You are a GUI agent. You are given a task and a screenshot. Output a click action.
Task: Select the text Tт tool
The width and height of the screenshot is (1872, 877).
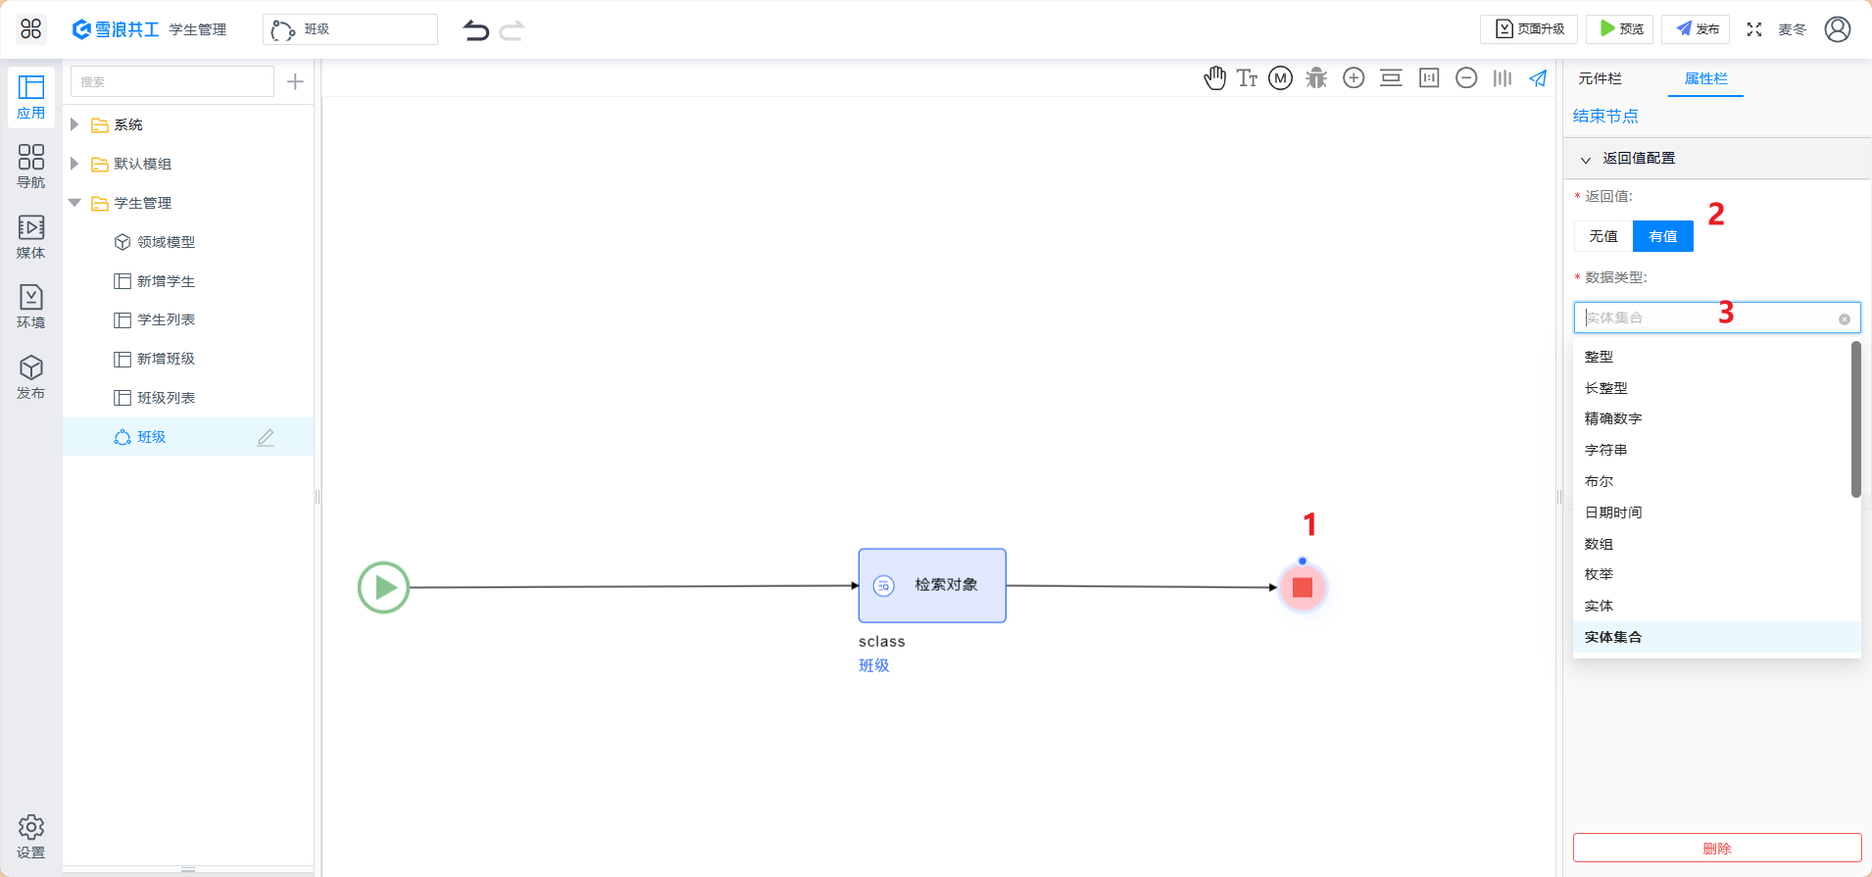click(1247, 78)
